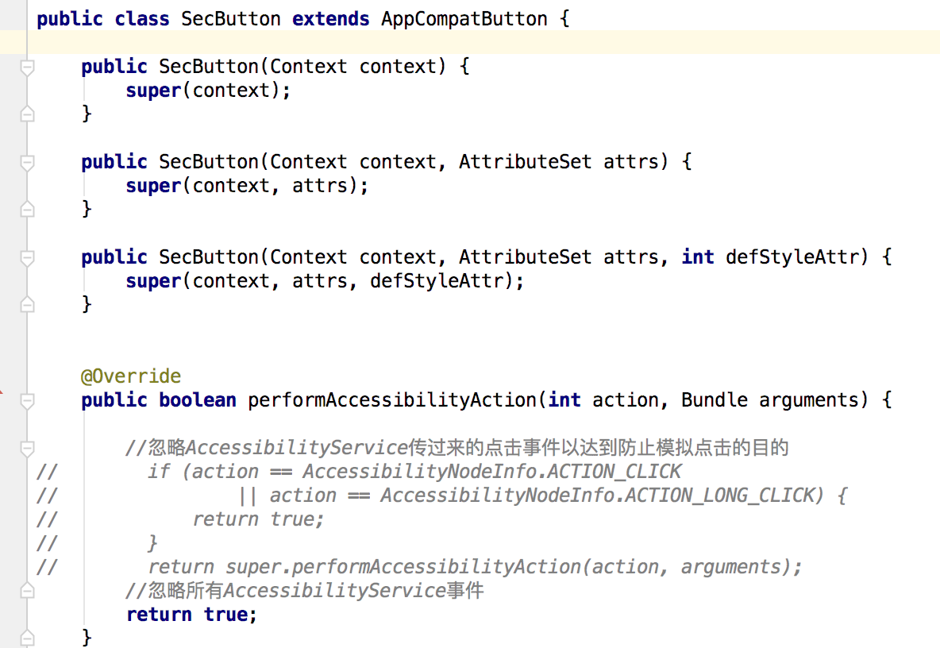
Task: Click the AppCompatButton superclass name
Action: click(x=464, y=19)
